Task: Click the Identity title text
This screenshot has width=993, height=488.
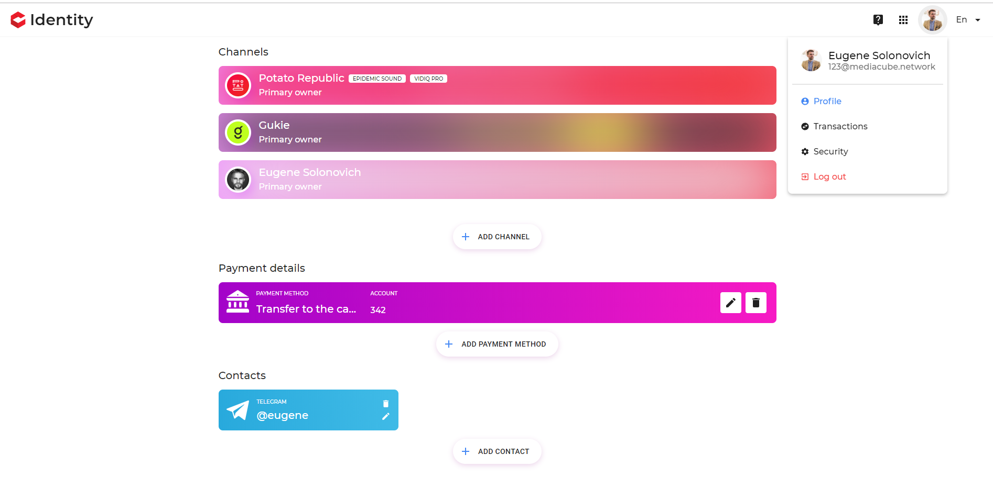Action: coord(61,20)
